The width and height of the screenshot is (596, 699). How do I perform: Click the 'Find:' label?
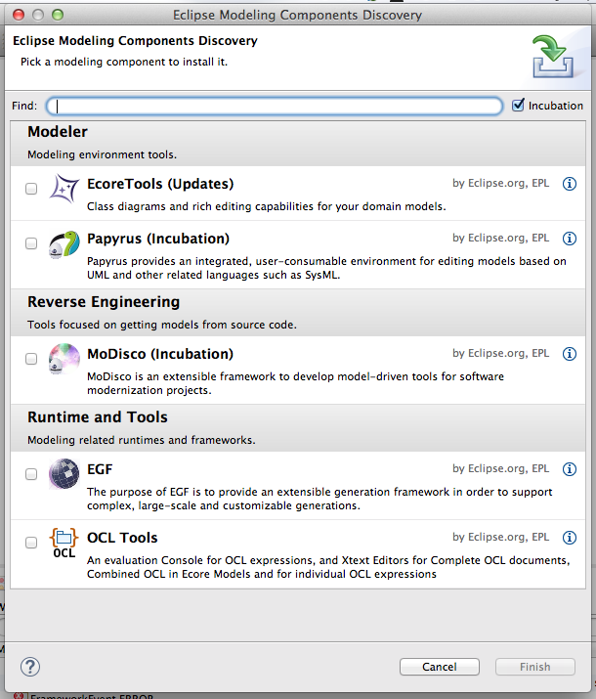click(24, 106)
